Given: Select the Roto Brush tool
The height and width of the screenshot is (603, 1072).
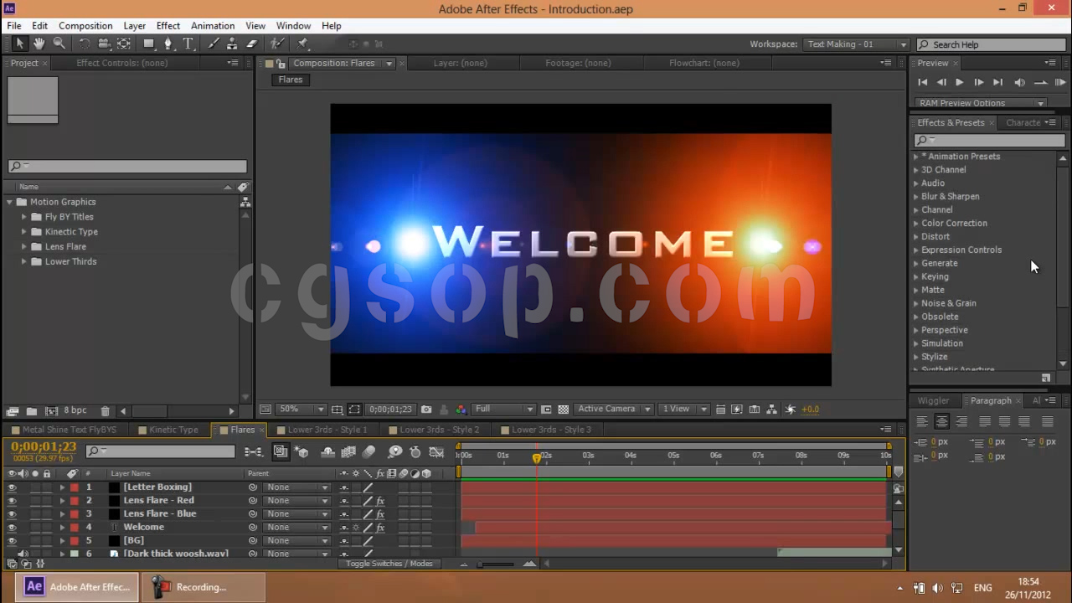Looking at the screenshot, I should point(277,44).
